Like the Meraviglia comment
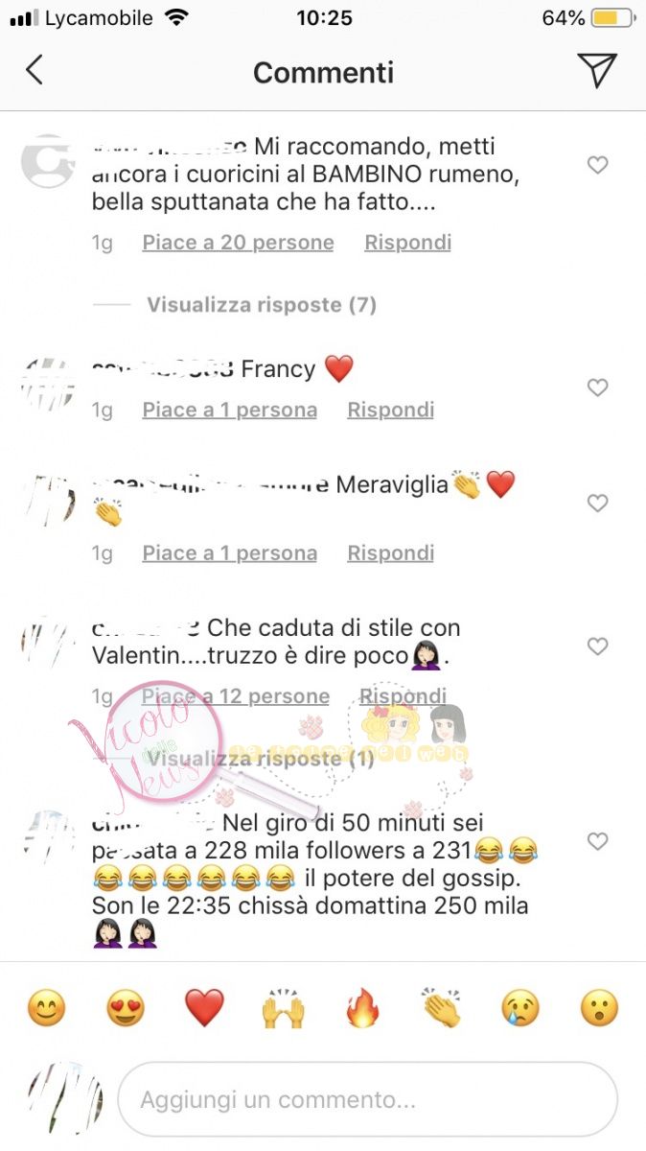This screenshot has height=1151, width=646. coord(597,503)
